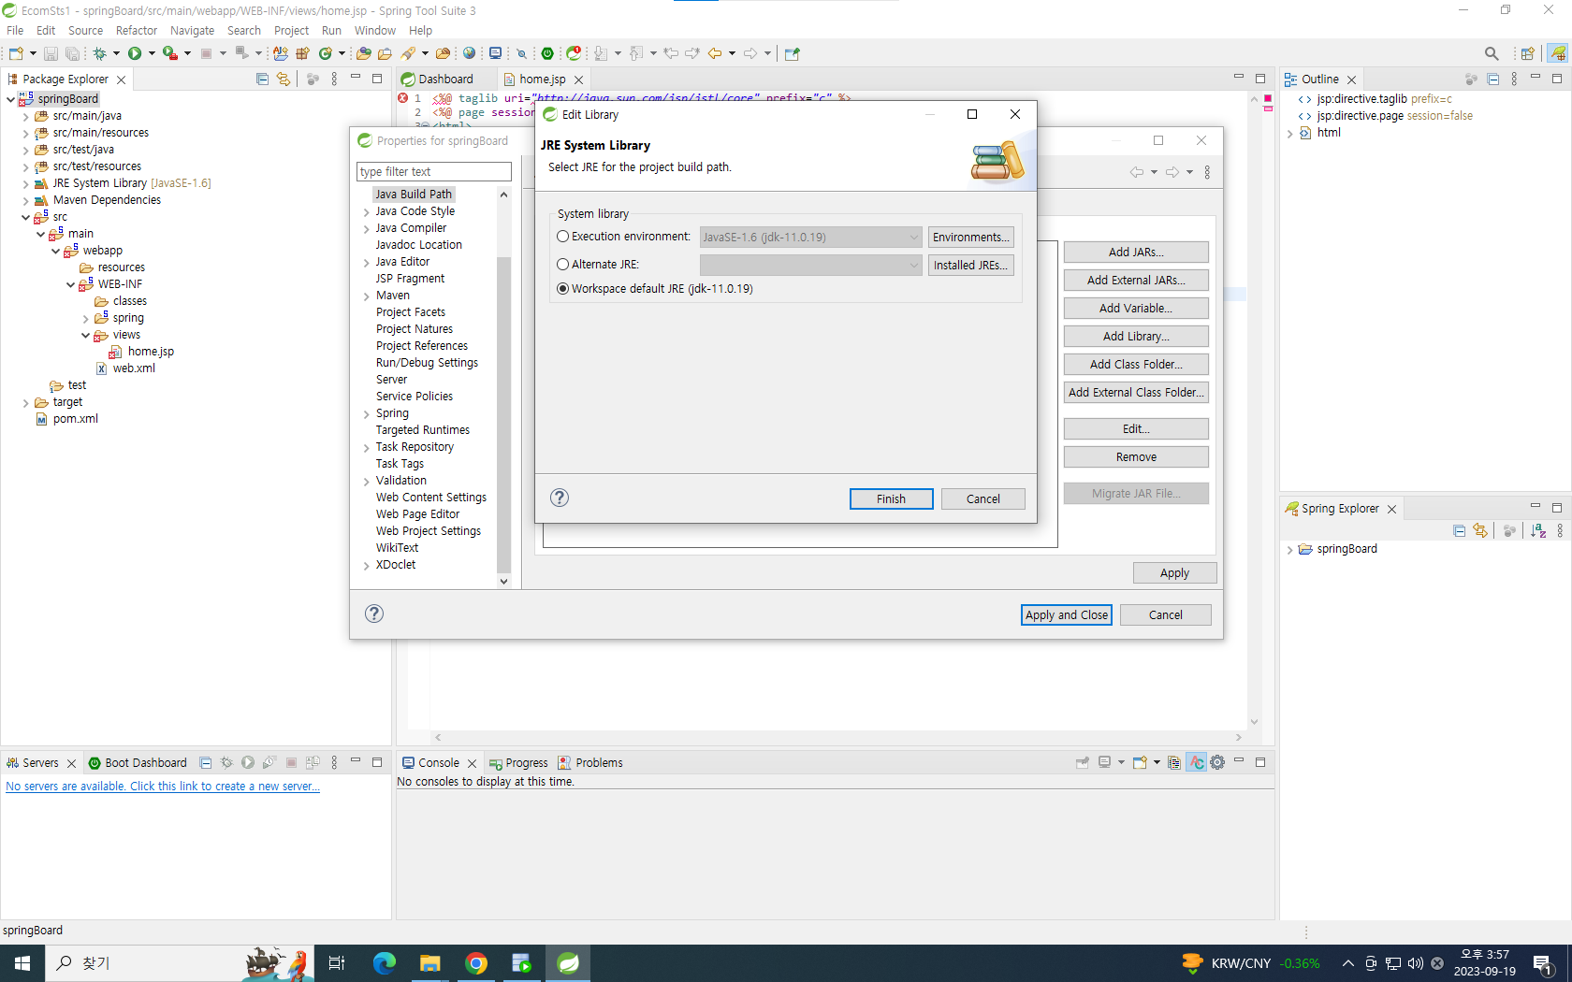Expand JRE System Library node
Screen dimensions: 1572x982
pos(25,183)
